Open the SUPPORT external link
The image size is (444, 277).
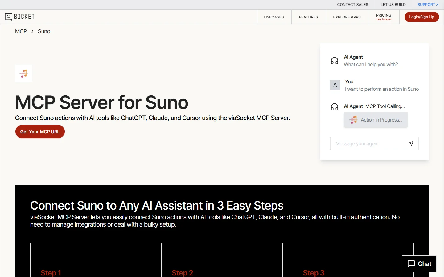428,5
